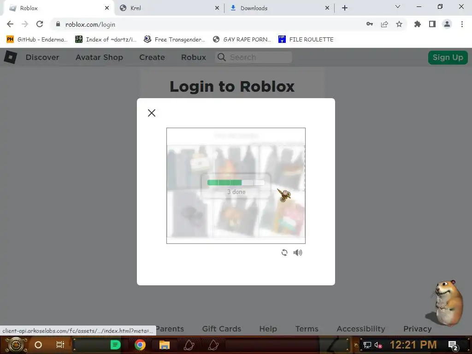Click the magnifier search icon

click(222, 57)
